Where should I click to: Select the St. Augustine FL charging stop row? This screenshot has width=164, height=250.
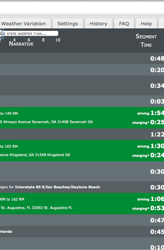[82, 204]
